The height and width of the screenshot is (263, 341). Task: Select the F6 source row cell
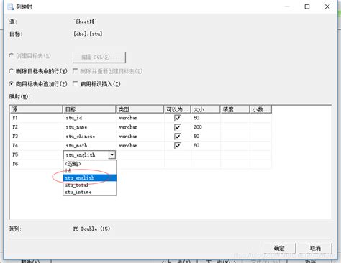[x=36, y=164]
